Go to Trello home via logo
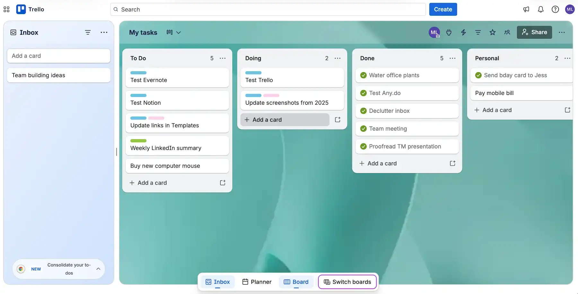Image resolution: width=578 pixels, height=294 pixels. [30, 9]
